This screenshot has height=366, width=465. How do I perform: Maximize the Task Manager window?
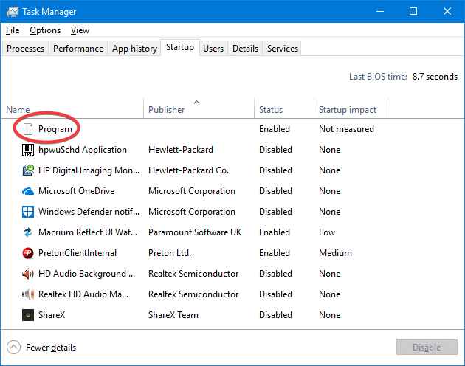(413, 12)
